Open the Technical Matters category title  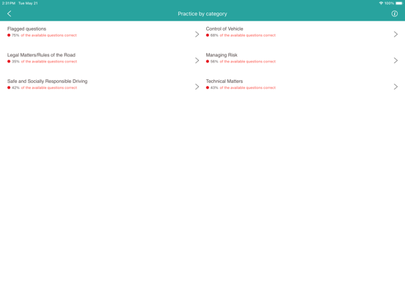point(225,82)
